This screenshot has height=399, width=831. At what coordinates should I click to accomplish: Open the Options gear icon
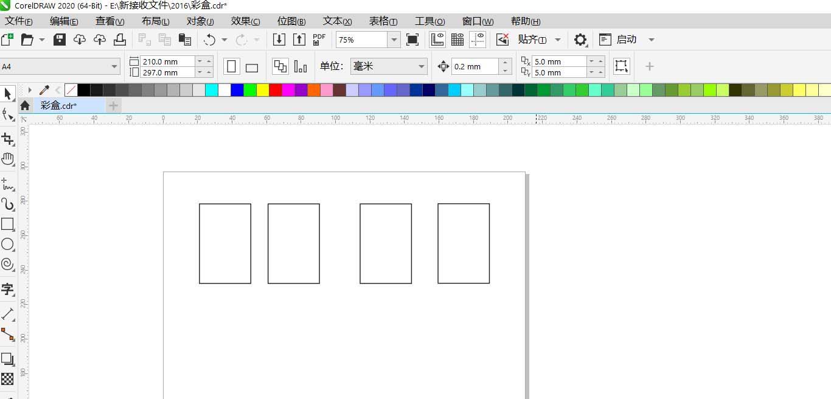[x=580, y=40]
